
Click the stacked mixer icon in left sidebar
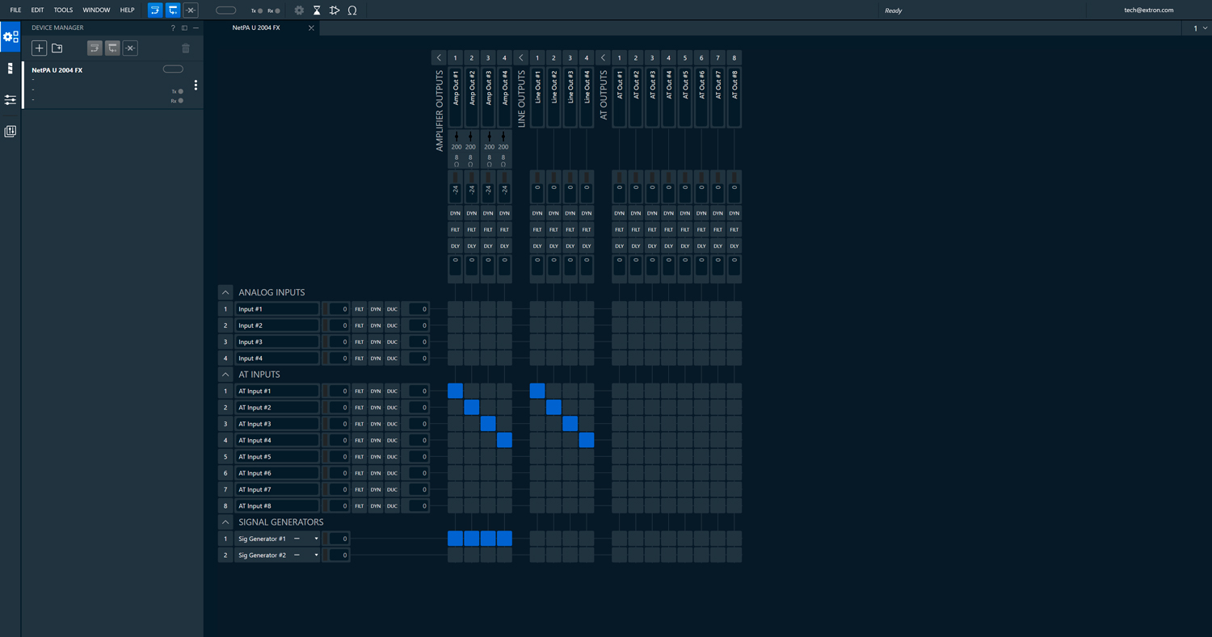point(11,131)
